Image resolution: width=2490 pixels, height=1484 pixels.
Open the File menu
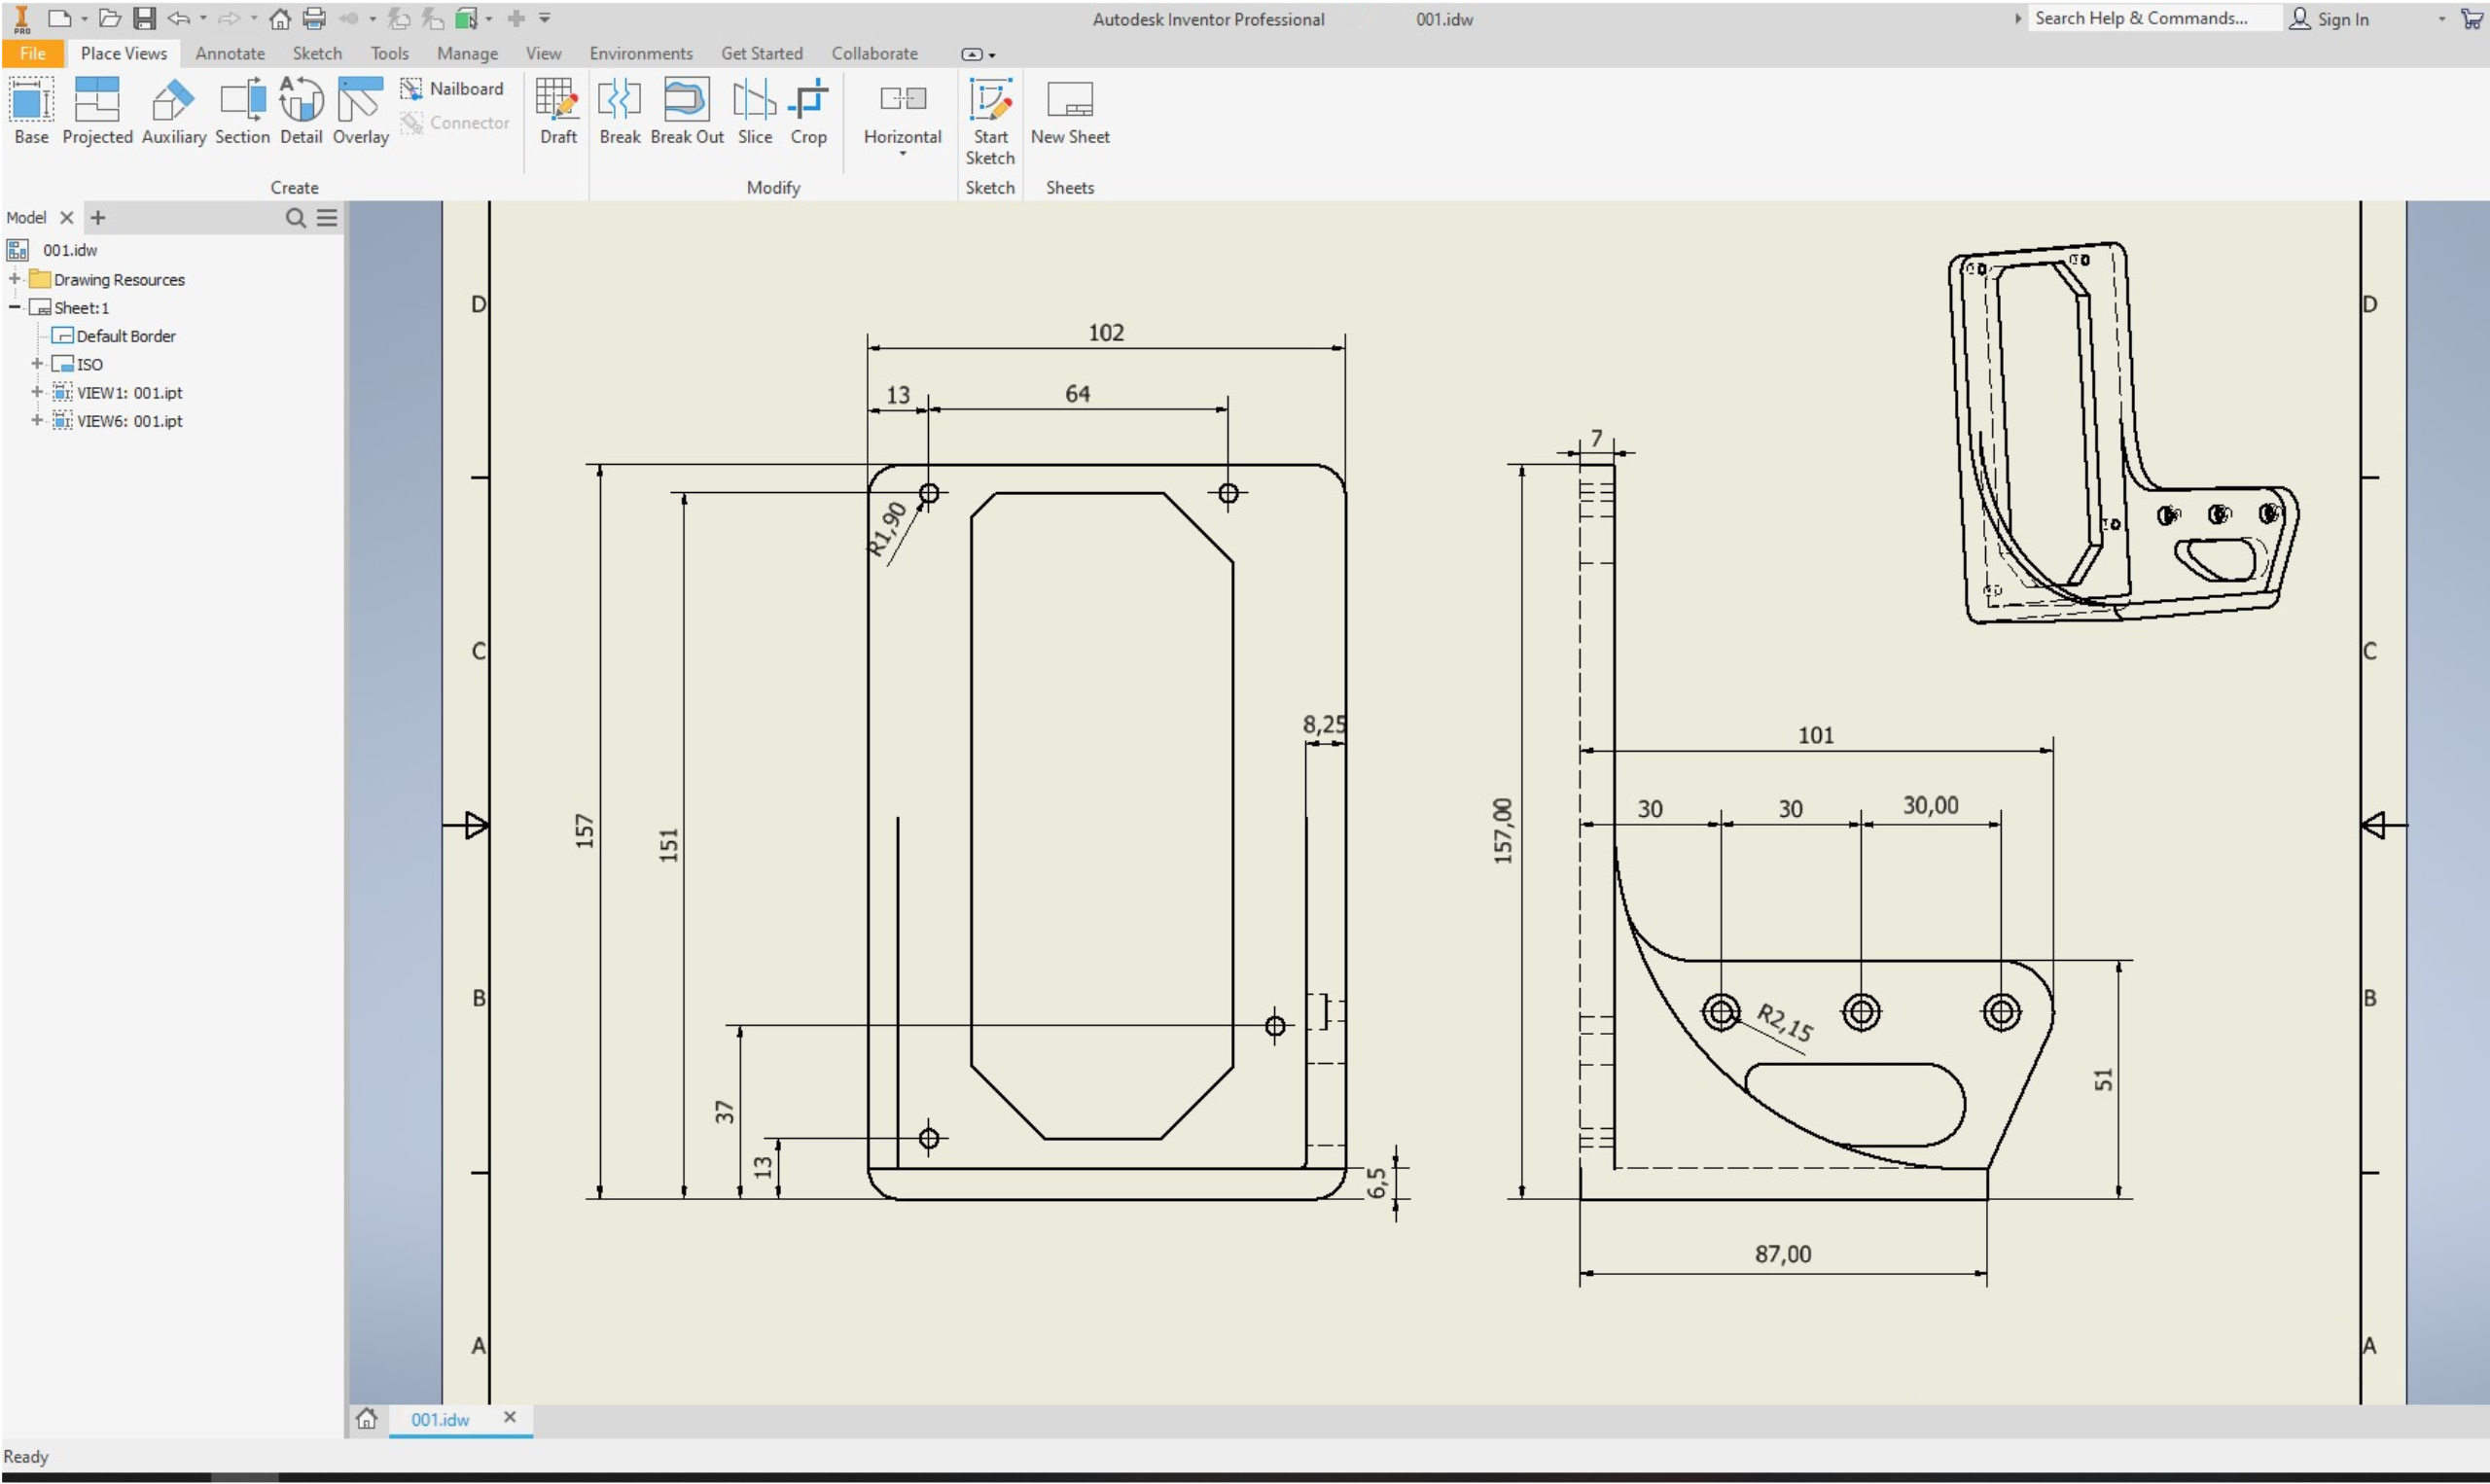pos(32,53)
